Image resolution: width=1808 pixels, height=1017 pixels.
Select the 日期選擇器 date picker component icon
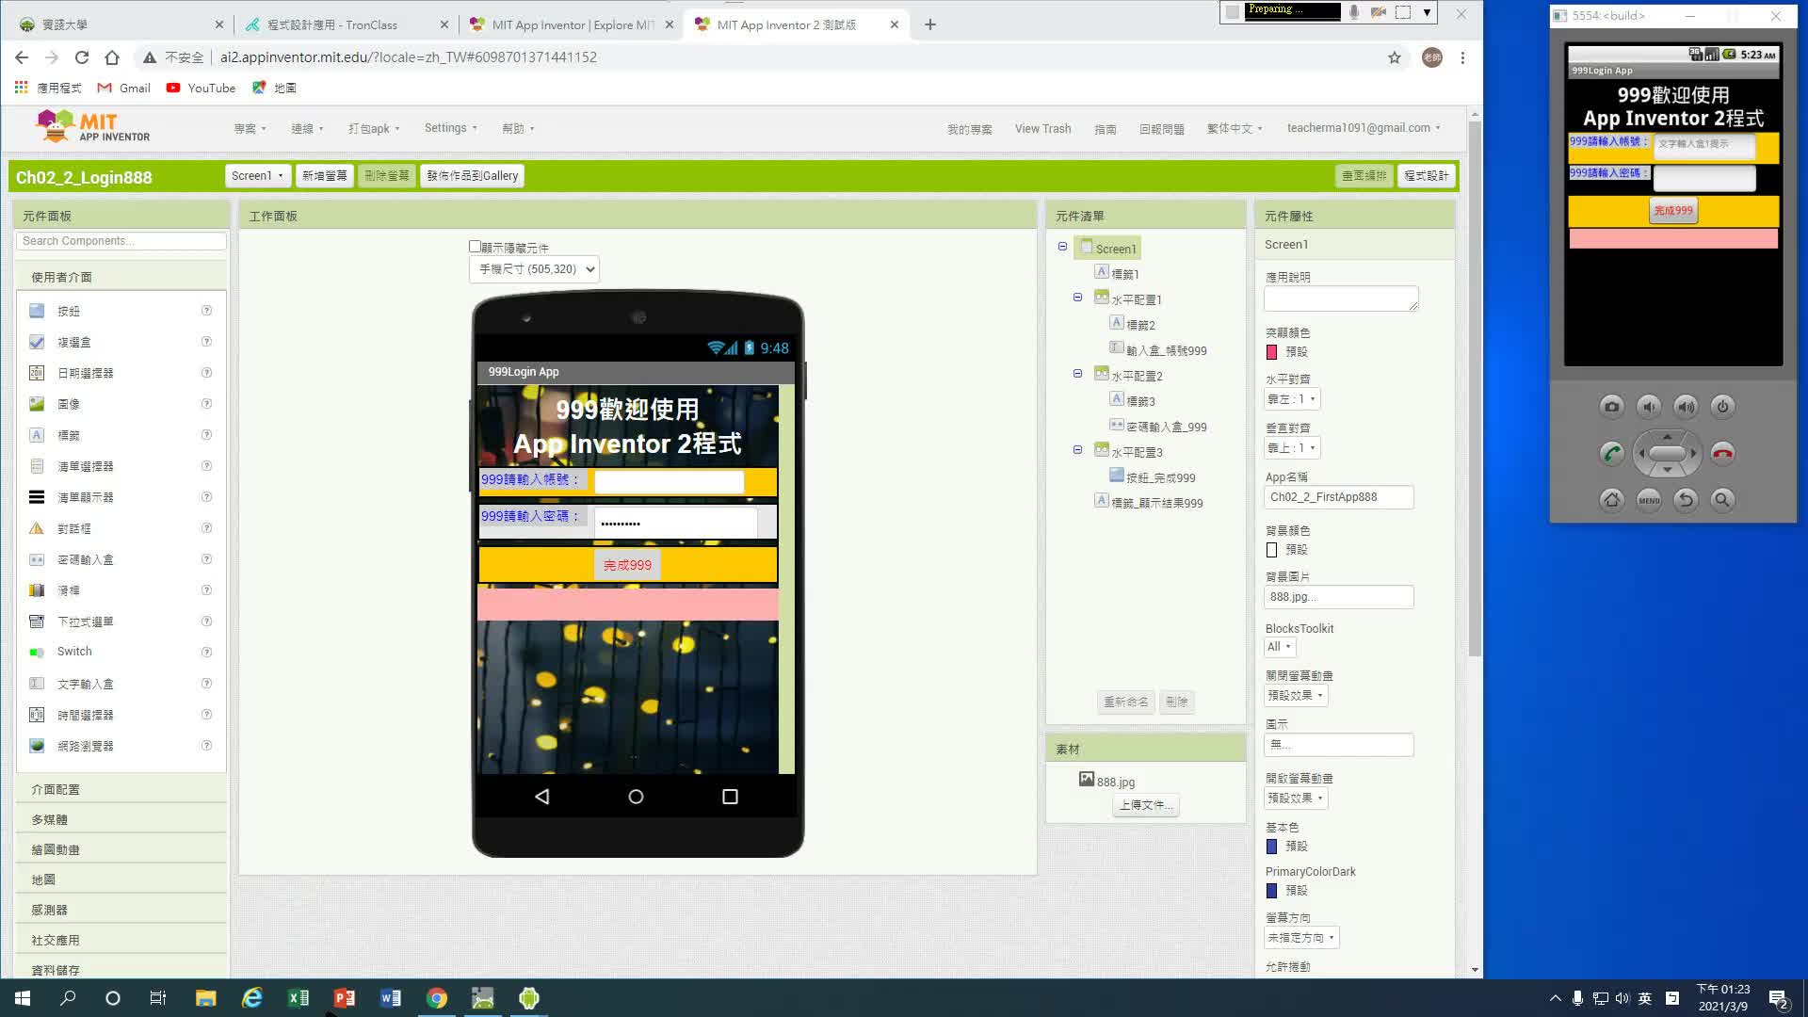37,373
